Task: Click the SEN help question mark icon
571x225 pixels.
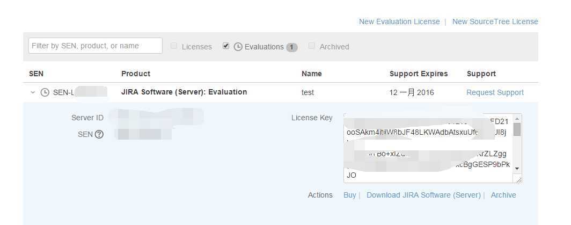Action: pyautogui.click(x=99, y=134)
